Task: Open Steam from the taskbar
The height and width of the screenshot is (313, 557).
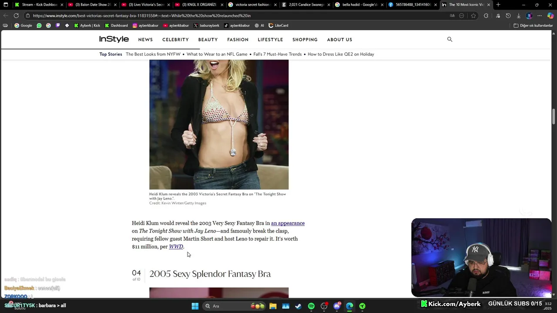Action: pos(298,306)
